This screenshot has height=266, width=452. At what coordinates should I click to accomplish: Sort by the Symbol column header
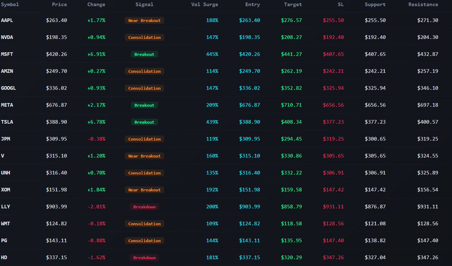pos(10,5)
